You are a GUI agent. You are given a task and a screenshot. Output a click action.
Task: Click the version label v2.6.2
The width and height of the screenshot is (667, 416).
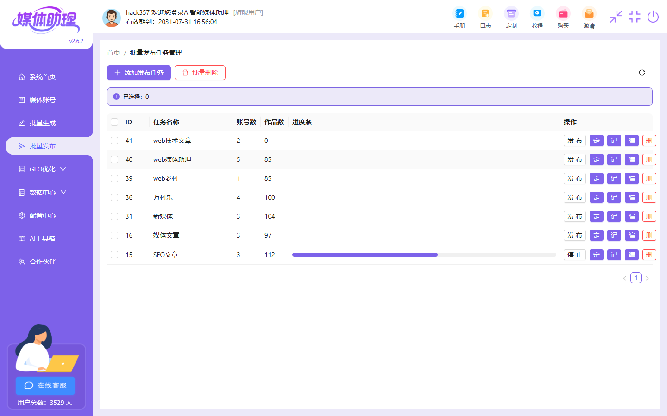point(76,41)
